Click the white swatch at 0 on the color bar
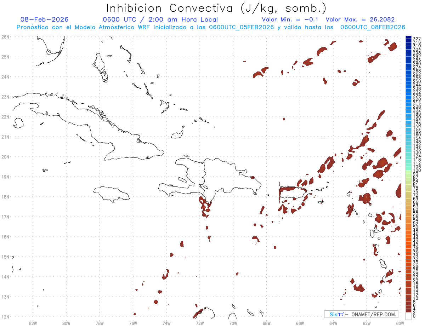Image resolution: width=425 pixels, height=328 pixels. (408, 316)
